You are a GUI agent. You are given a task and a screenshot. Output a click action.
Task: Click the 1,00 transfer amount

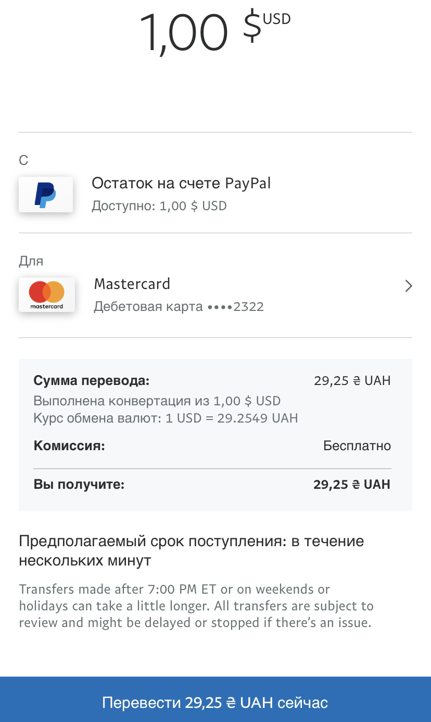[184, 31]
